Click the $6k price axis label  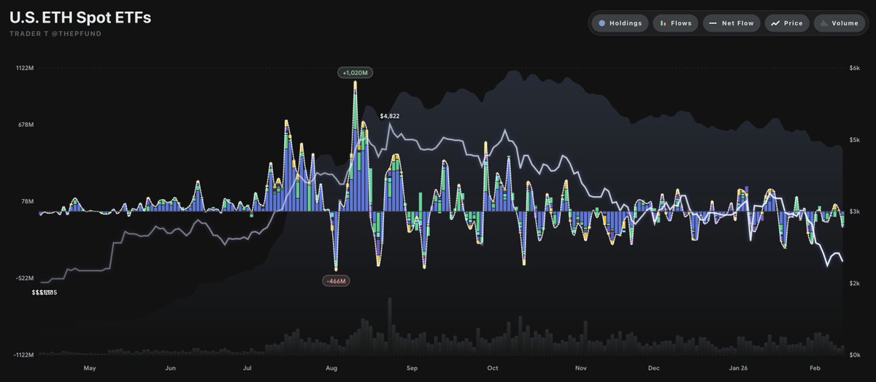click(853, 68)
